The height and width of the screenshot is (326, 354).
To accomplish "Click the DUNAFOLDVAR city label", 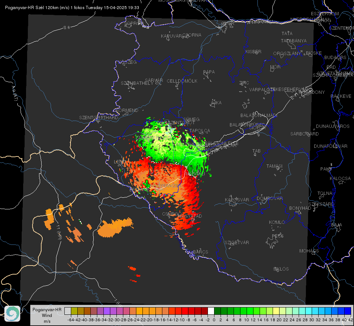I will pyautogui.click(x=330, y=146).
